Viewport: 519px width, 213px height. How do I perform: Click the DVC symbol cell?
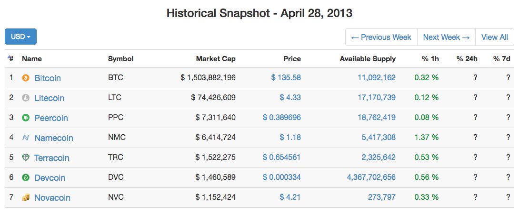[116, 177]
